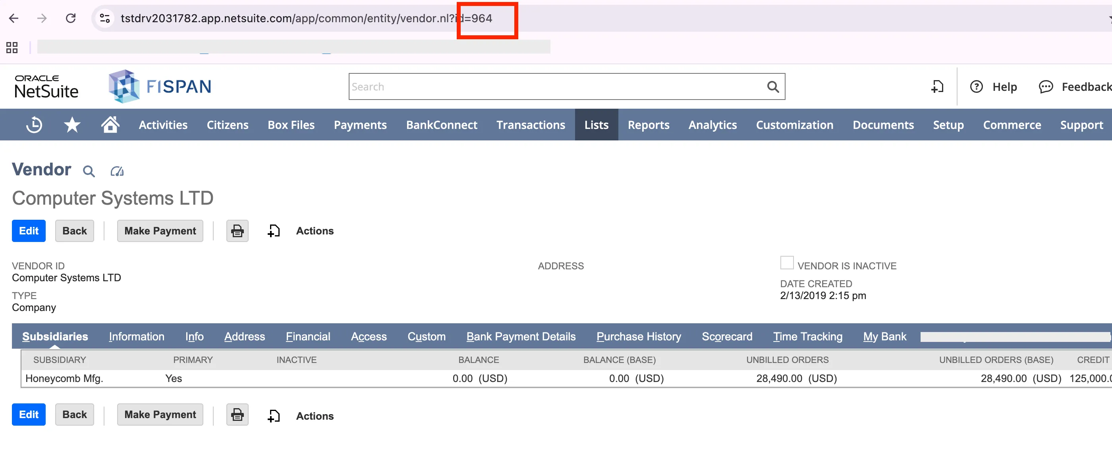Open the Customization navigation menu
Screen dimensions: 1112x476
pyautogui.click(x=794, y=125)
